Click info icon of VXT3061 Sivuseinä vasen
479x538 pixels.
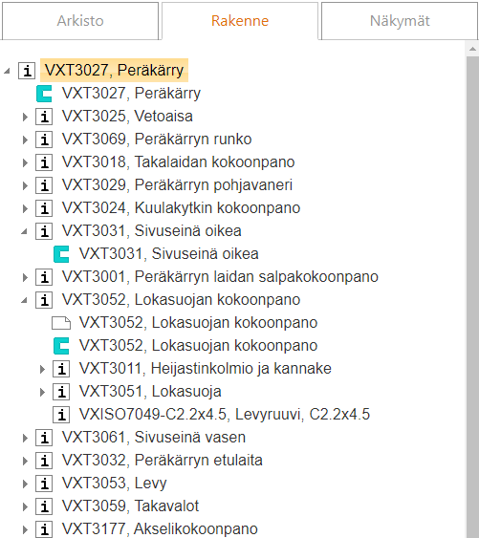[x=44, y=439]
